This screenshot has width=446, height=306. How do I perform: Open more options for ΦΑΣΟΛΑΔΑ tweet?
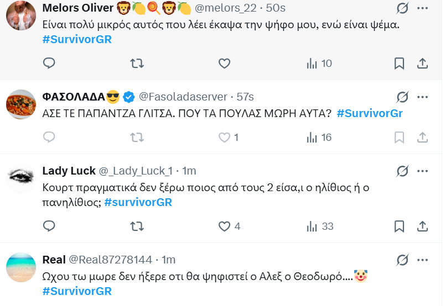pyautogui.click(x=422, y=97)
